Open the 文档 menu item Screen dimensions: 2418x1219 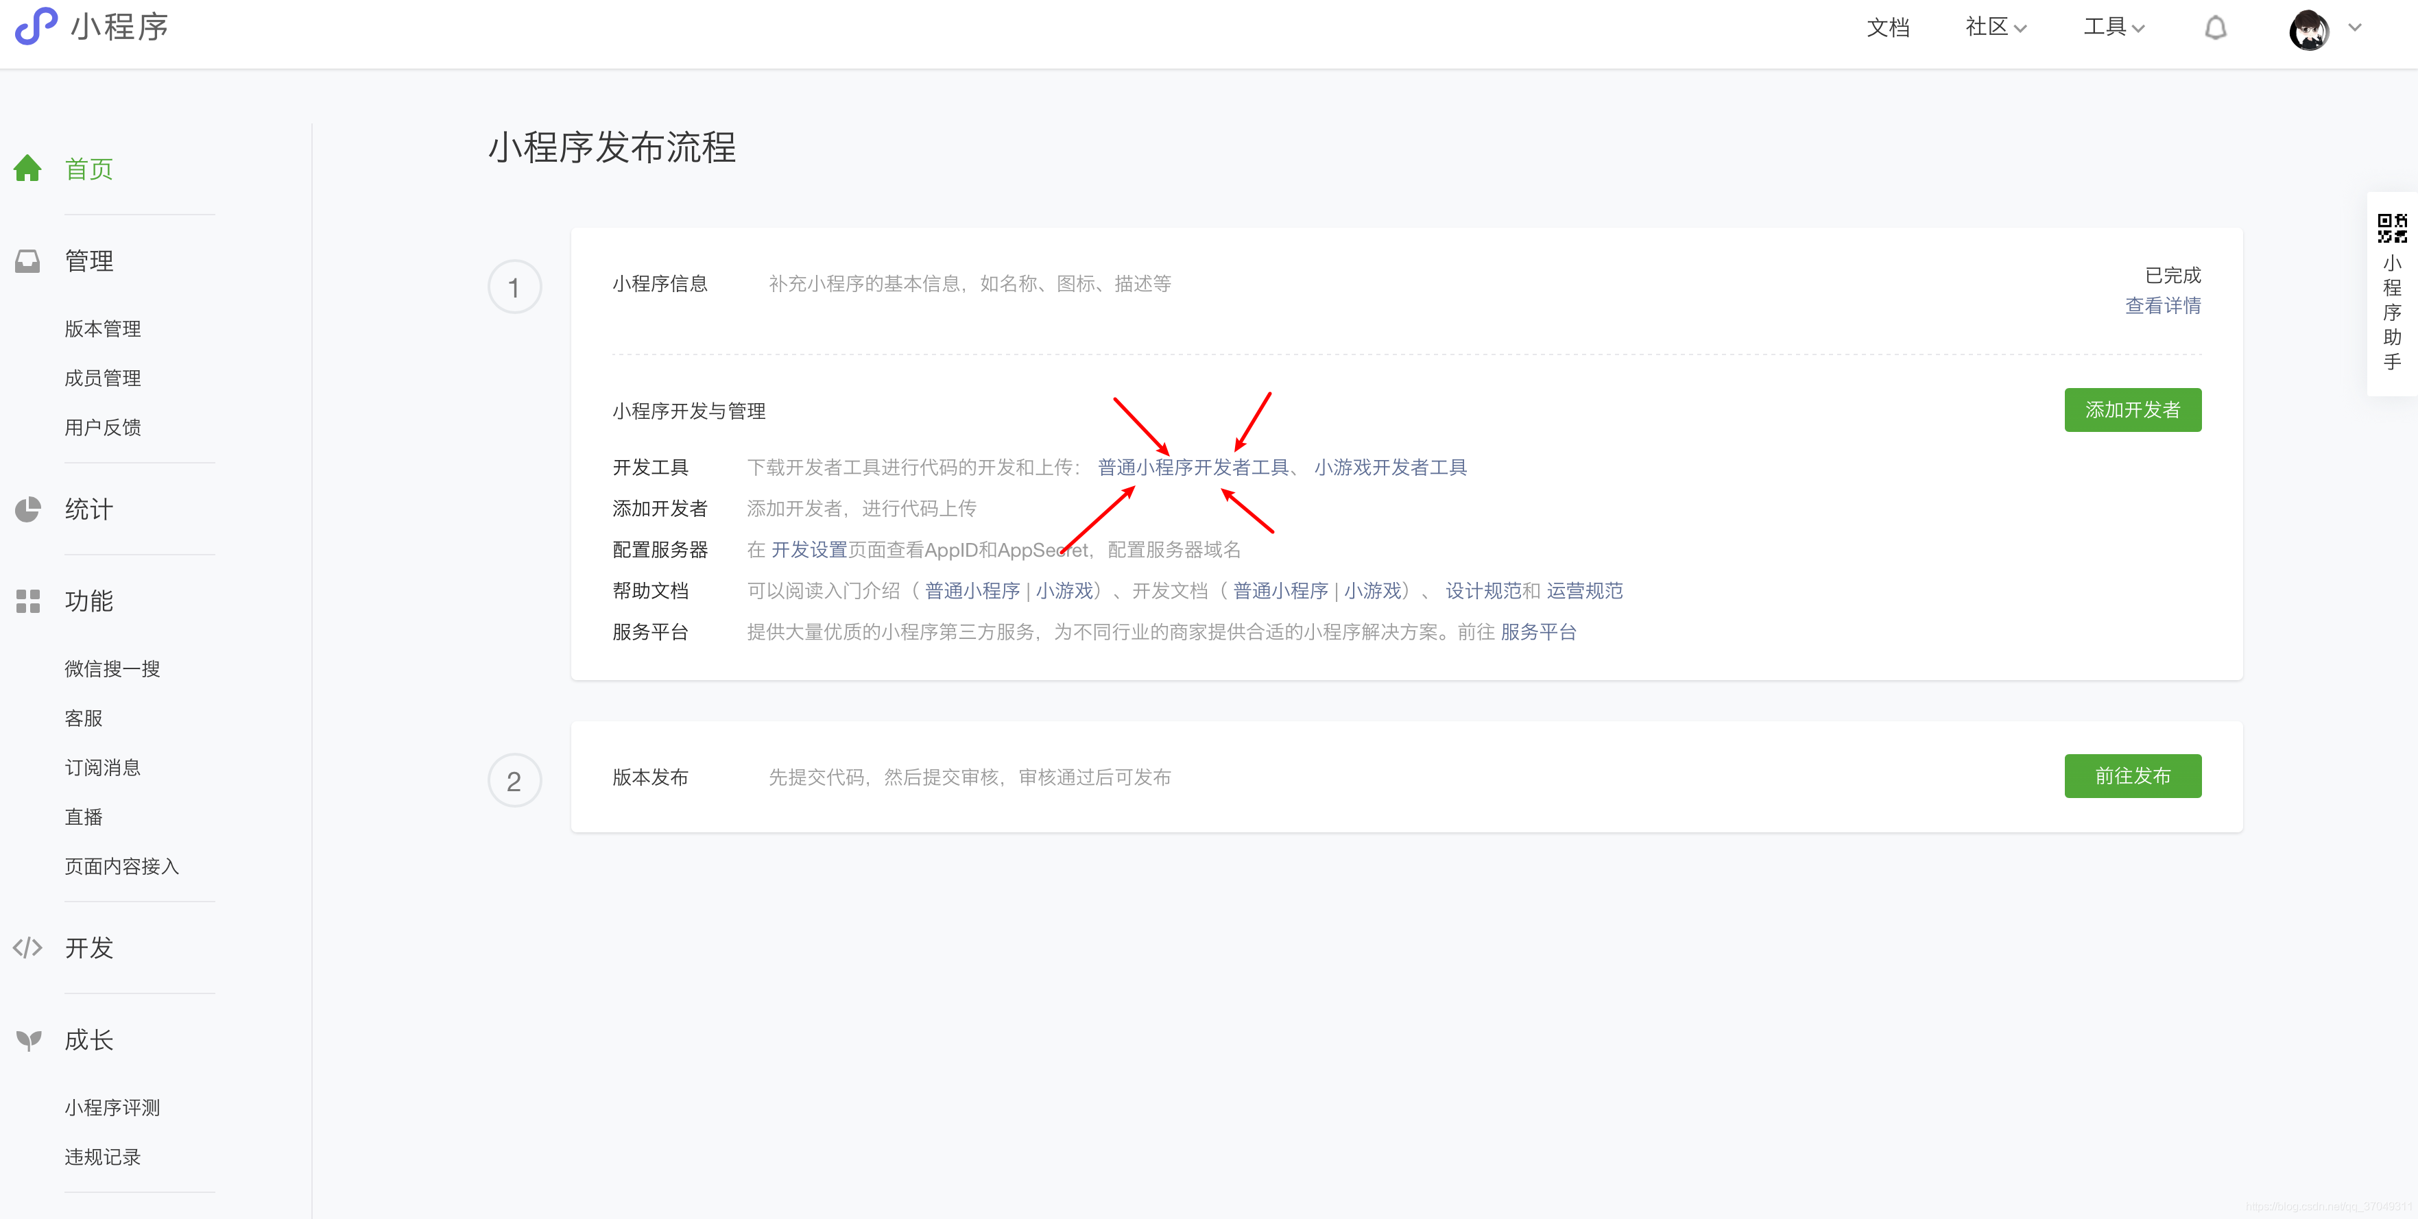tap(1889, 26)
